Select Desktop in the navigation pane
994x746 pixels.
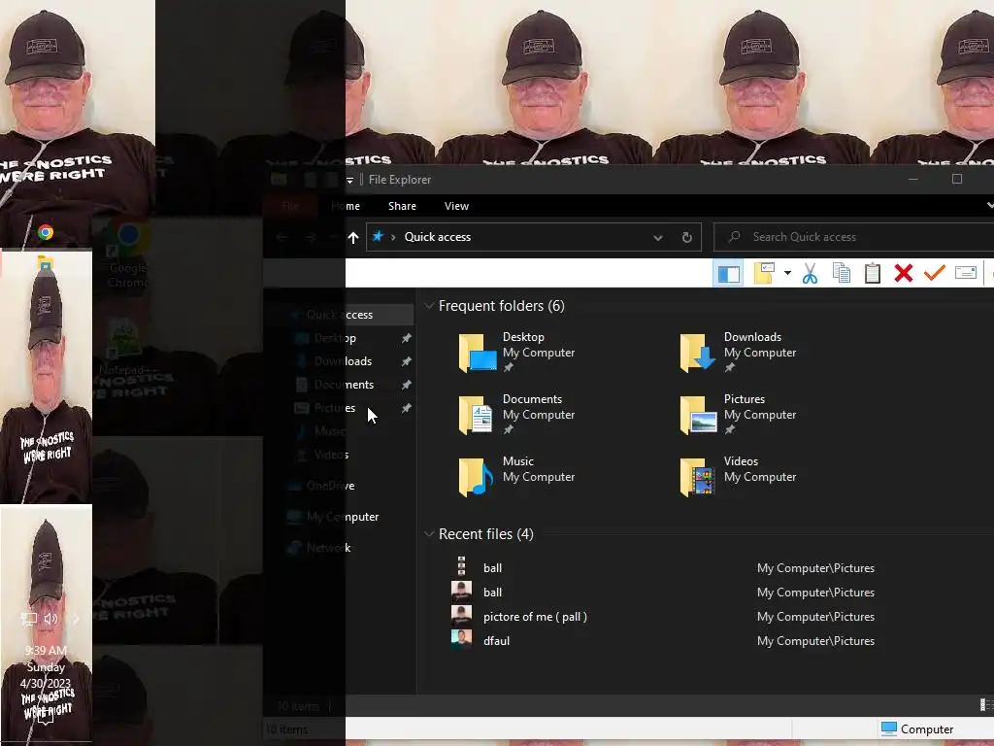pyautogui.click(x=335, y=338)
